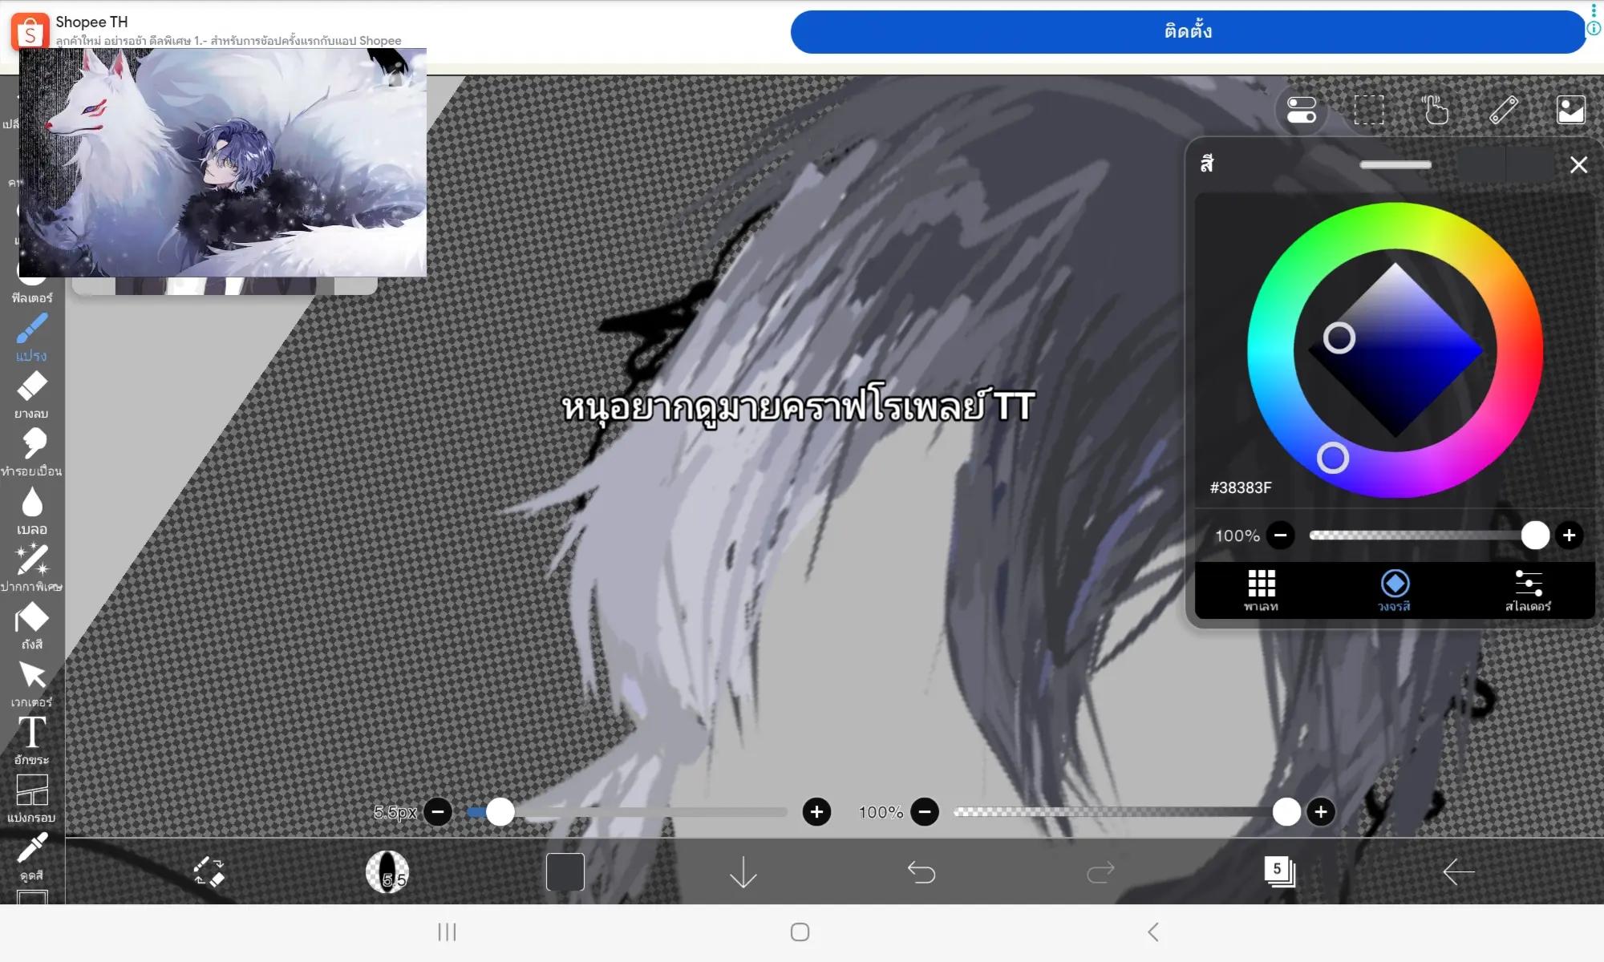Click the undo arrow button

click(921, 871)
